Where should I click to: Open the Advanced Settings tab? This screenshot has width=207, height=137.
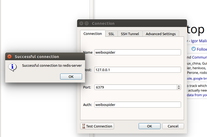click(161, 34)
